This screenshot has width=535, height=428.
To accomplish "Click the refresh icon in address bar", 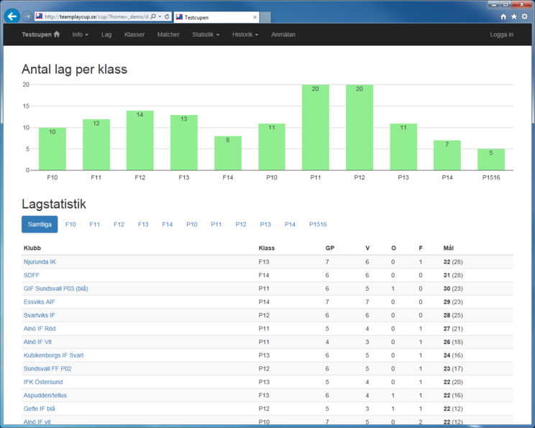I will [x=167, y=17].
